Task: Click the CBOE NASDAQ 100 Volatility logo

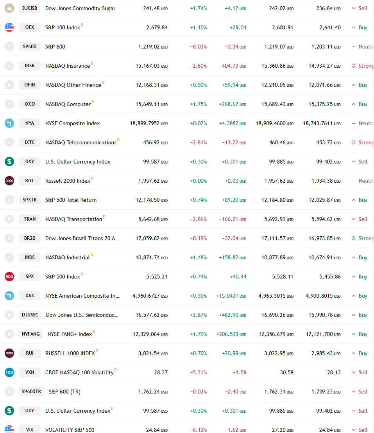Action: 9,372
